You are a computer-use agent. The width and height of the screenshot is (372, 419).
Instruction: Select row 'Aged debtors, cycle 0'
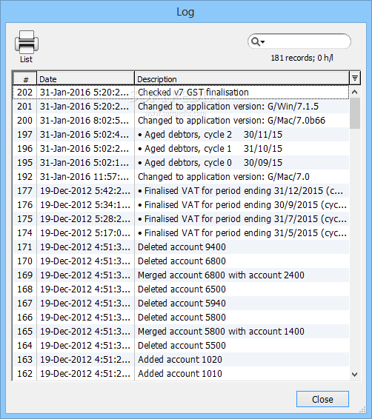coord(181,162)
